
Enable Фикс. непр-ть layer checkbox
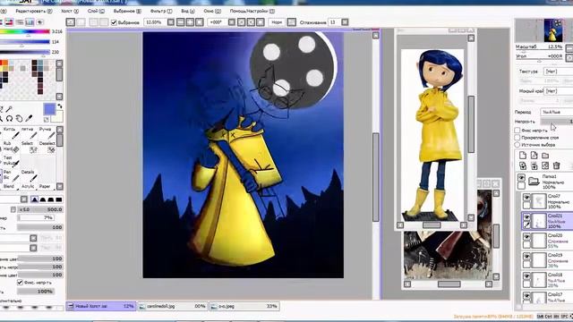click(517, 130)
